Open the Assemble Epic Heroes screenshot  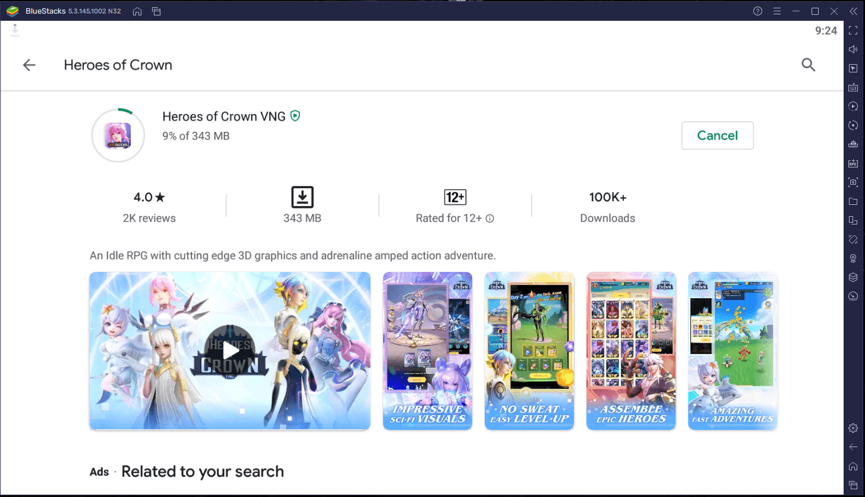(x=631, y=351)
